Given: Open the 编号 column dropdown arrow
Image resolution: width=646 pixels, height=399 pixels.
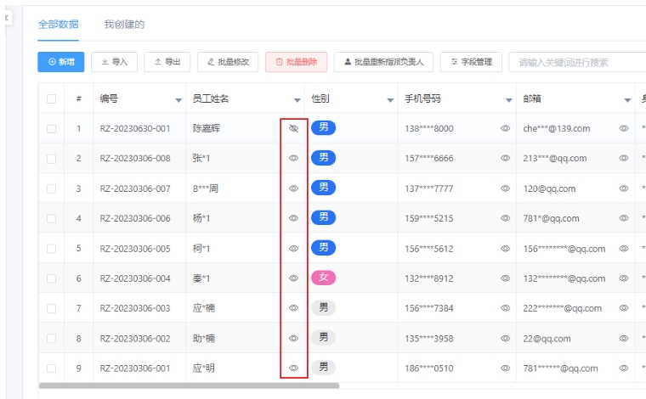Looking at the screenshot, I should point(178,100).
